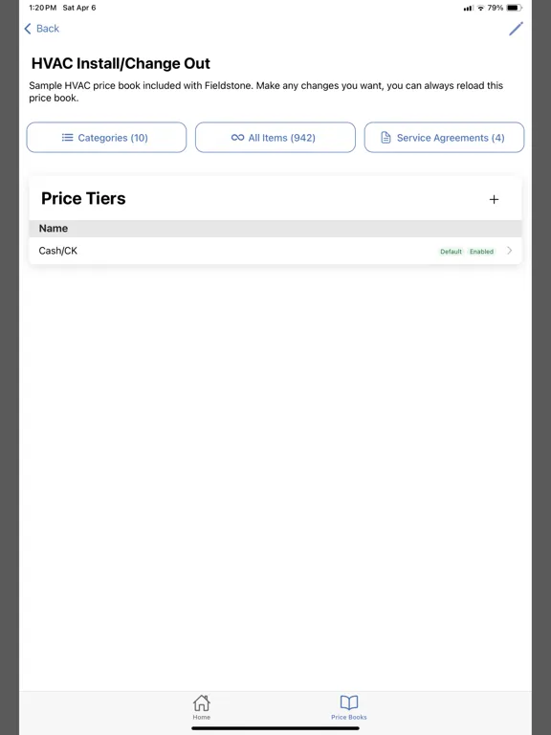The height and width of the screenshot is (735, 551).
Task: View All Items (942)
Action: 275,138
